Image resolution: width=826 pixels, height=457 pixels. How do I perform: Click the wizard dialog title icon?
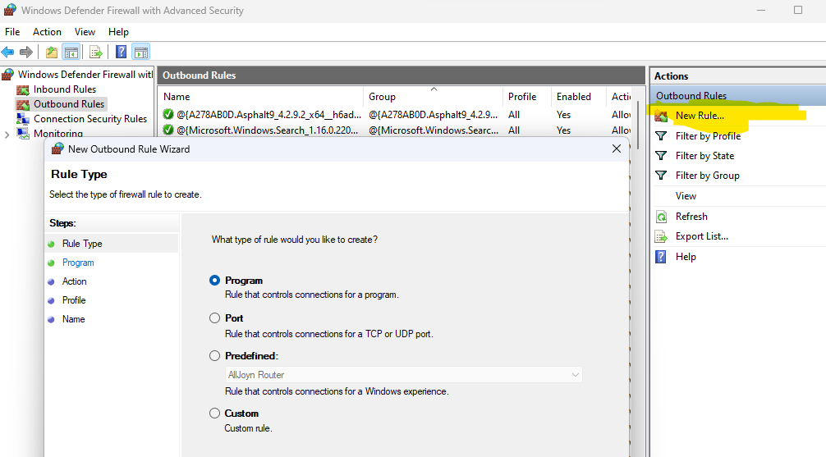[57, 149]
